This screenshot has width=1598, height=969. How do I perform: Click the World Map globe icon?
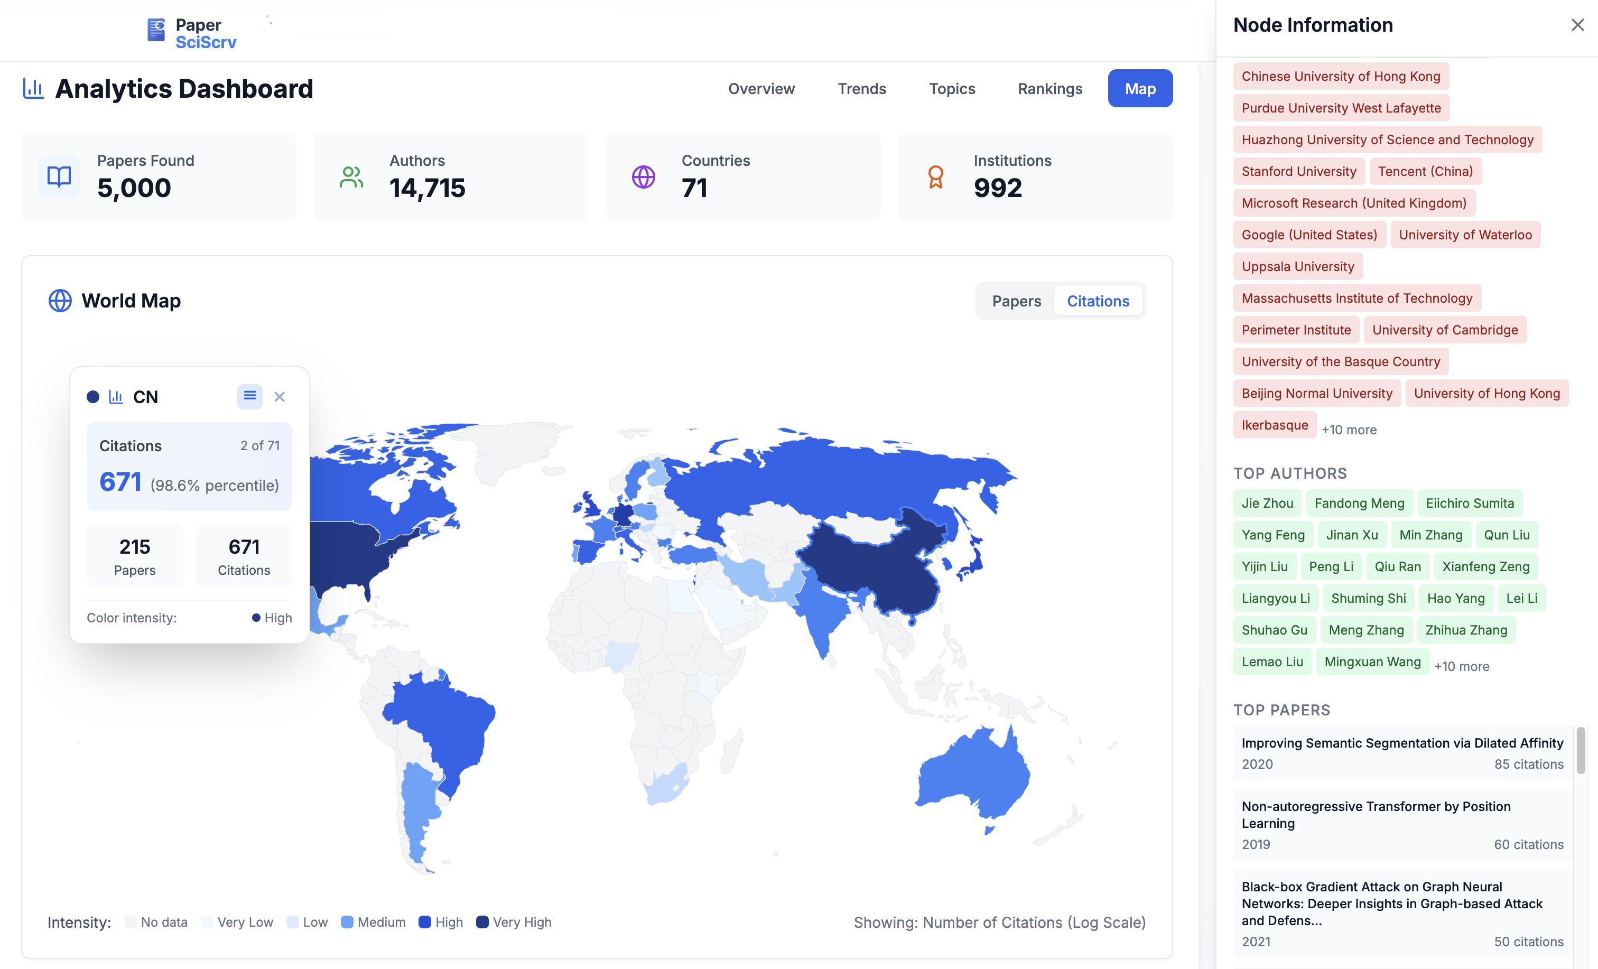(x=60, y=300)
